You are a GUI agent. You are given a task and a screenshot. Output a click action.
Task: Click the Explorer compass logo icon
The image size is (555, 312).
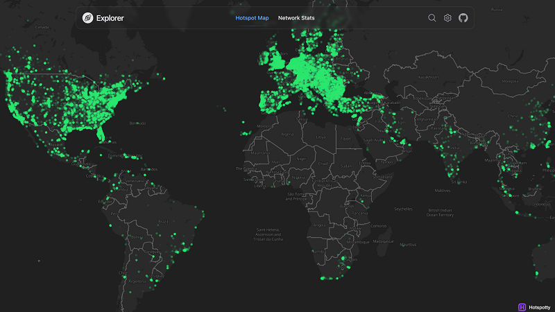[x=88, y=18]
